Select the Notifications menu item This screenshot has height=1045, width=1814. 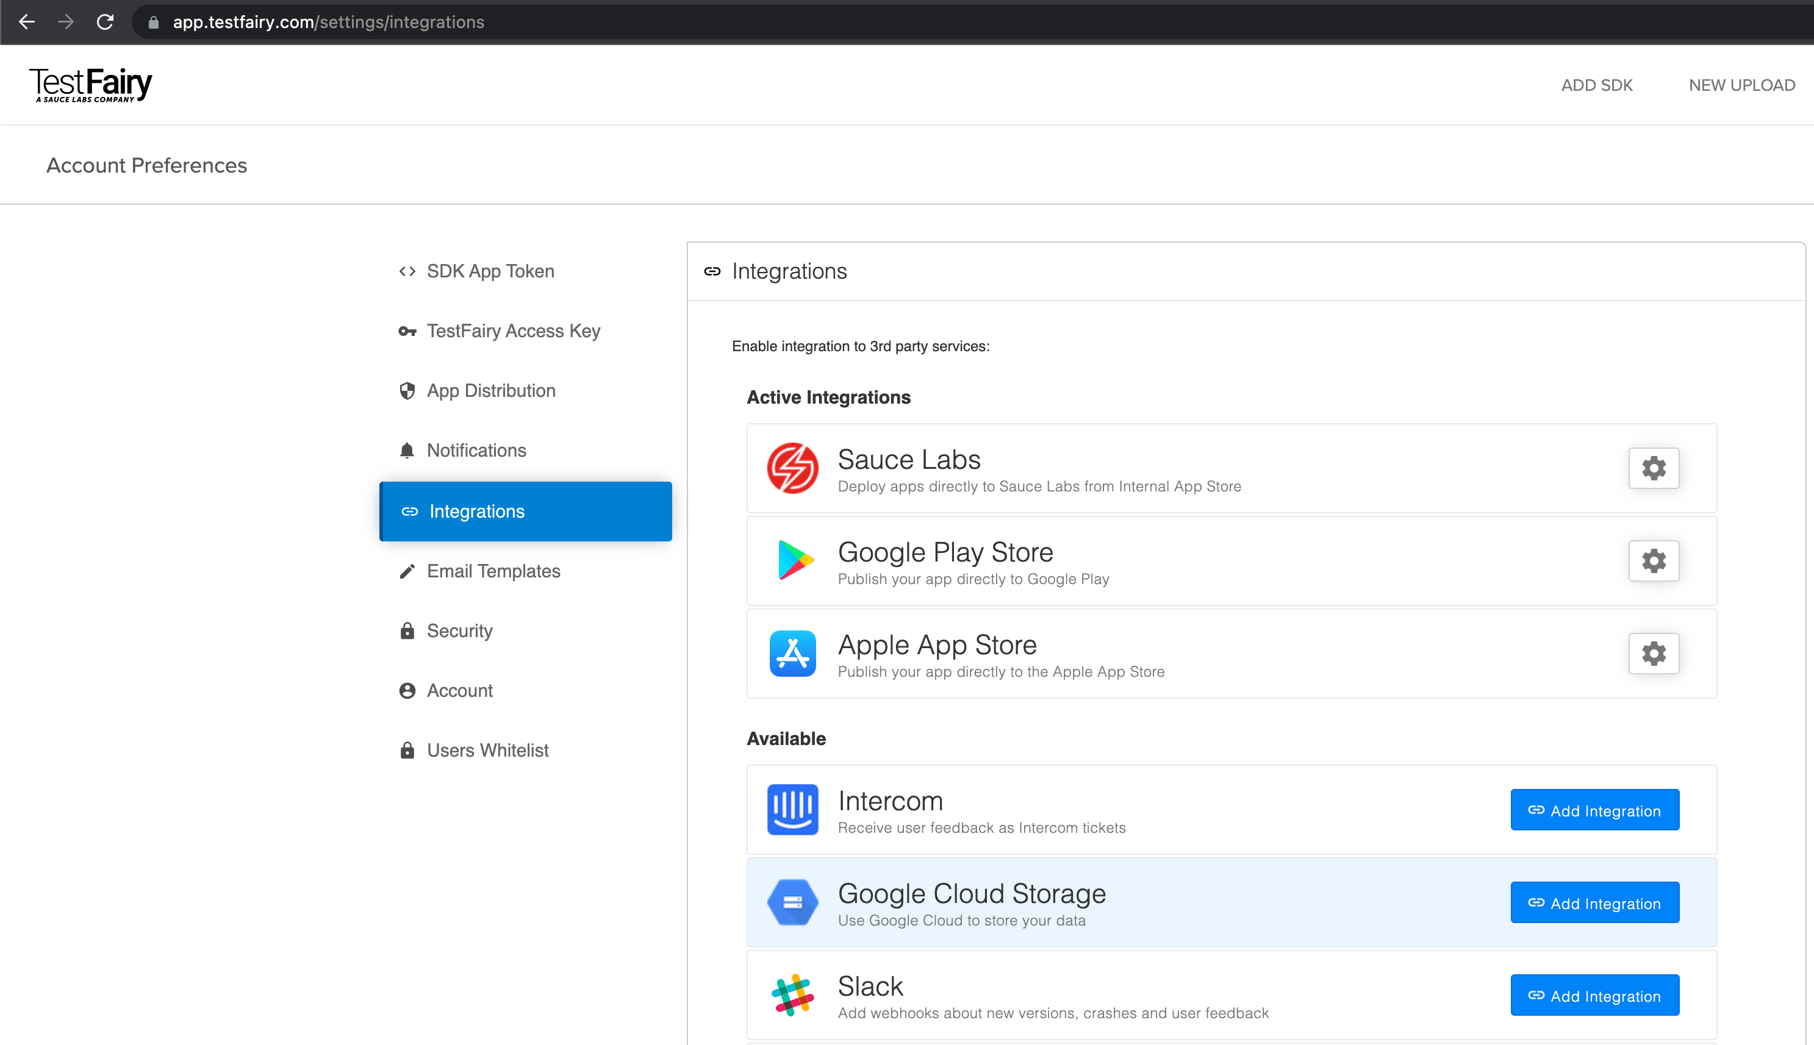point(477,449)
